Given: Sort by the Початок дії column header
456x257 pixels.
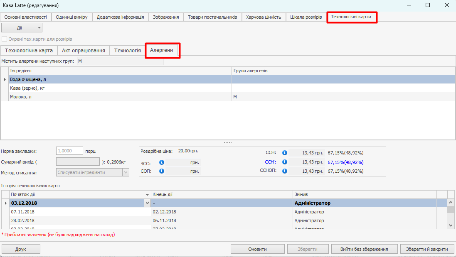Looking at the screenshot, I should pyautogui.click(x=79, y=194).
